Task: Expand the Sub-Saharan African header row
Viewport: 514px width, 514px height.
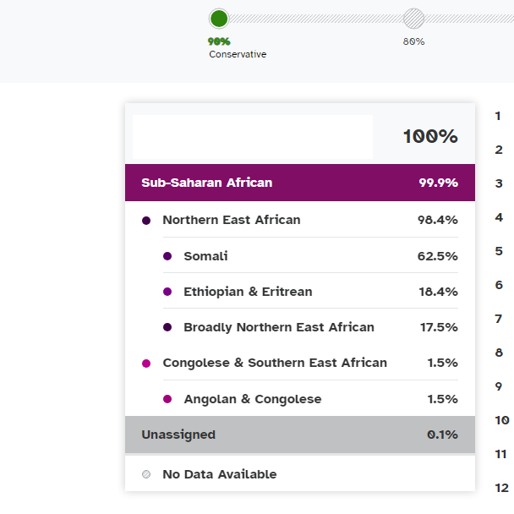Action: point(299,183)
